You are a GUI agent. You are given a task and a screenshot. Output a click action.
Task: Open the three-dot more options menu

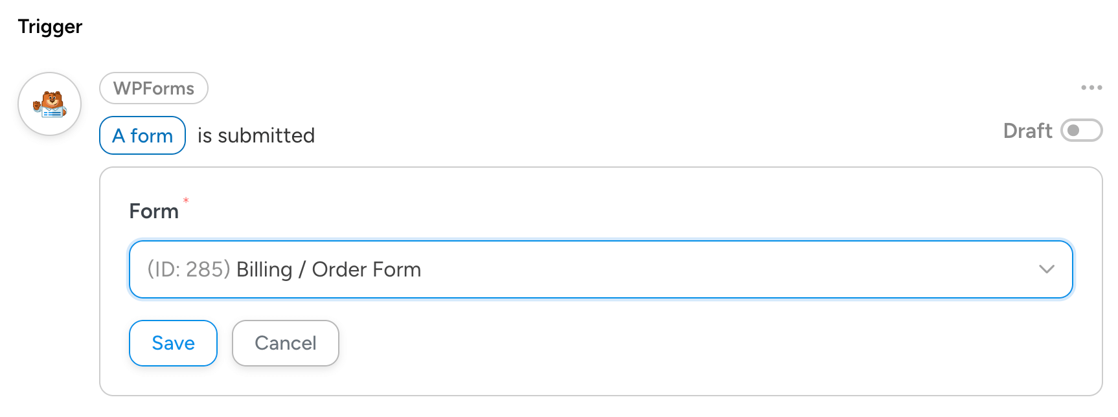tap(1091, 87)
